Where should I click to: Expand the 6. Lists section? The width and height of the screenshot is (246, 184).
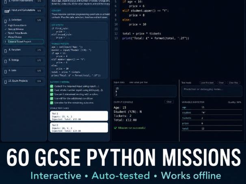pyautogui.click(x=24, y=71)
